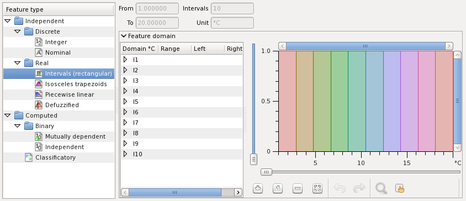Click the Defuzzified feature icon
Viewport: 466px width, 201px height.
[x=39, y=105]
